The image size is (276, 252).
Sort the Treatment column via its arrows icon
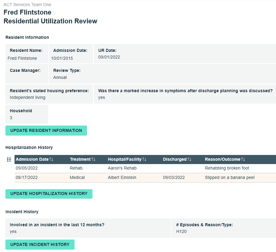(93, 159)
